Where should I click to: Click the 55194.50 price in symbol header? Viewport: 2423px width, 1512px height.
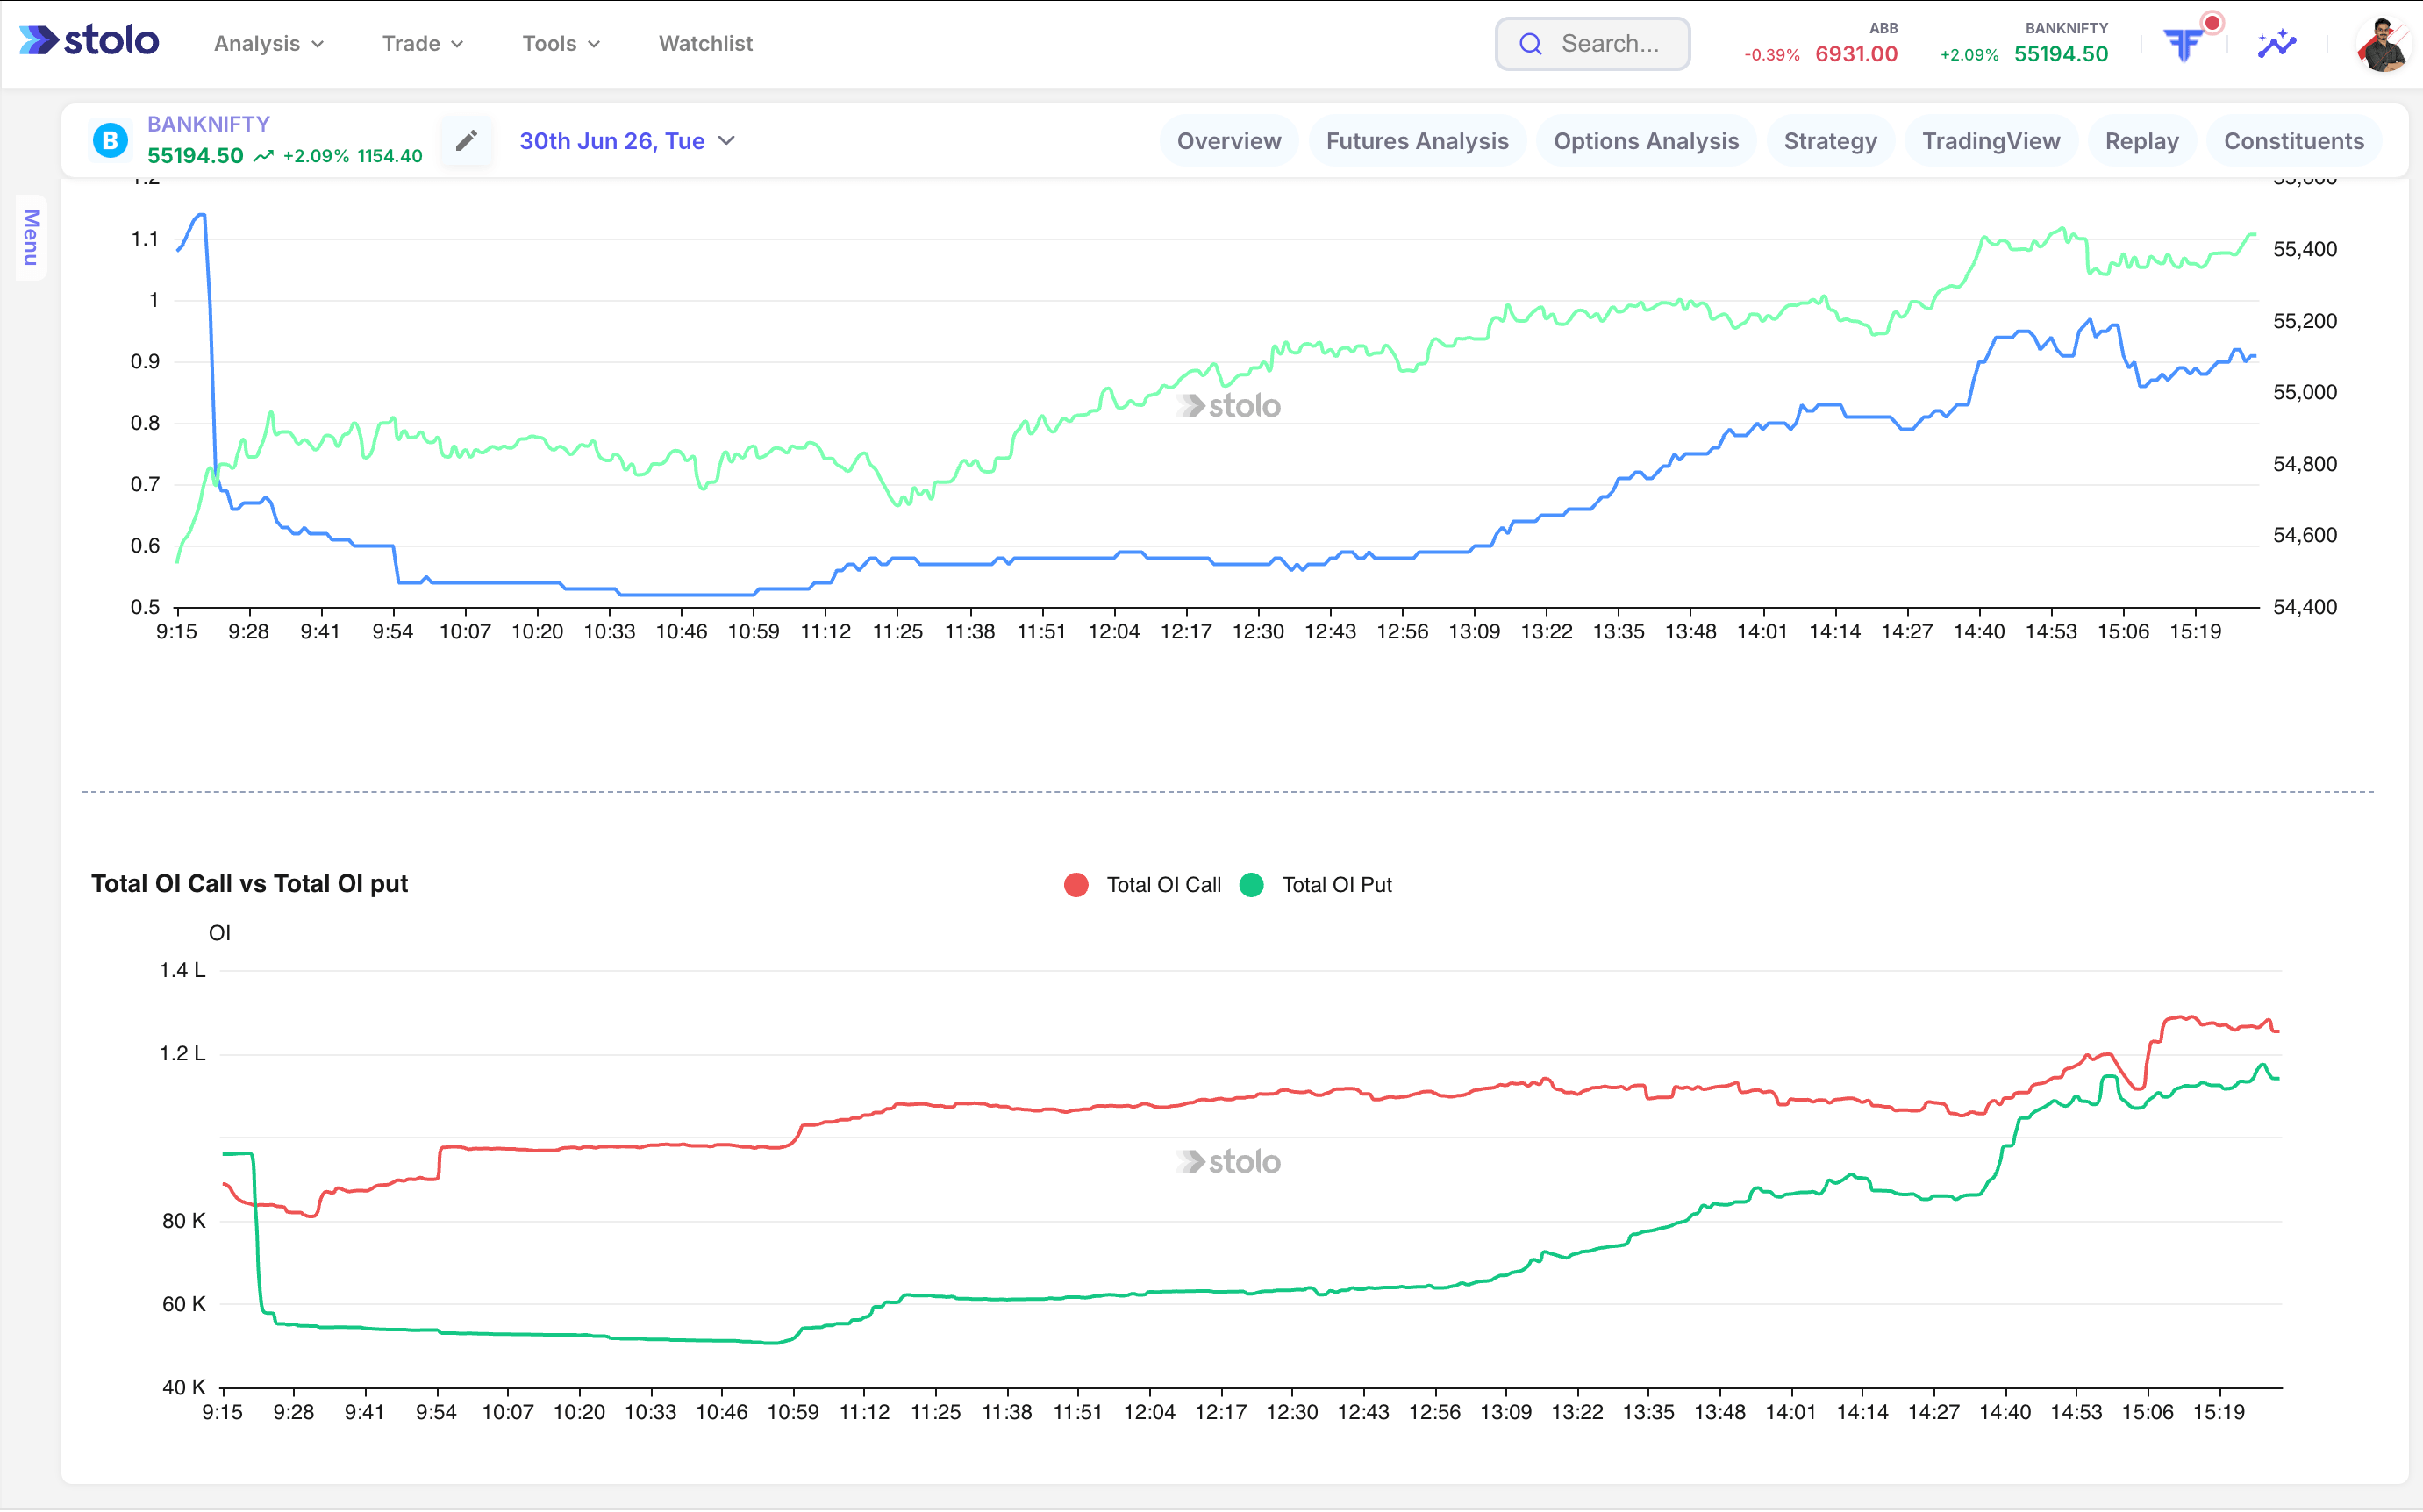coord(195,156)
